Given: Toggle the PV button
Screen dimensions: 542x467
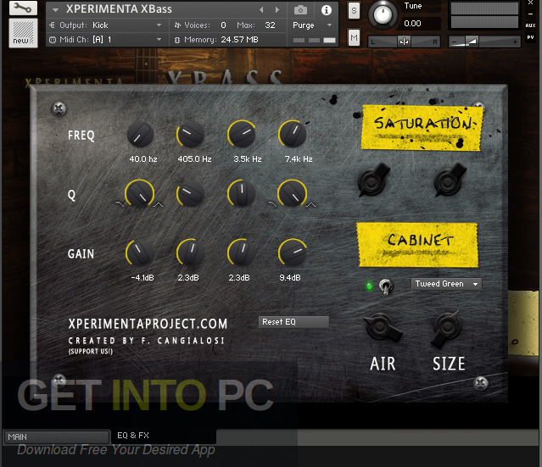Looking at the screenshot, I should 530,37.
